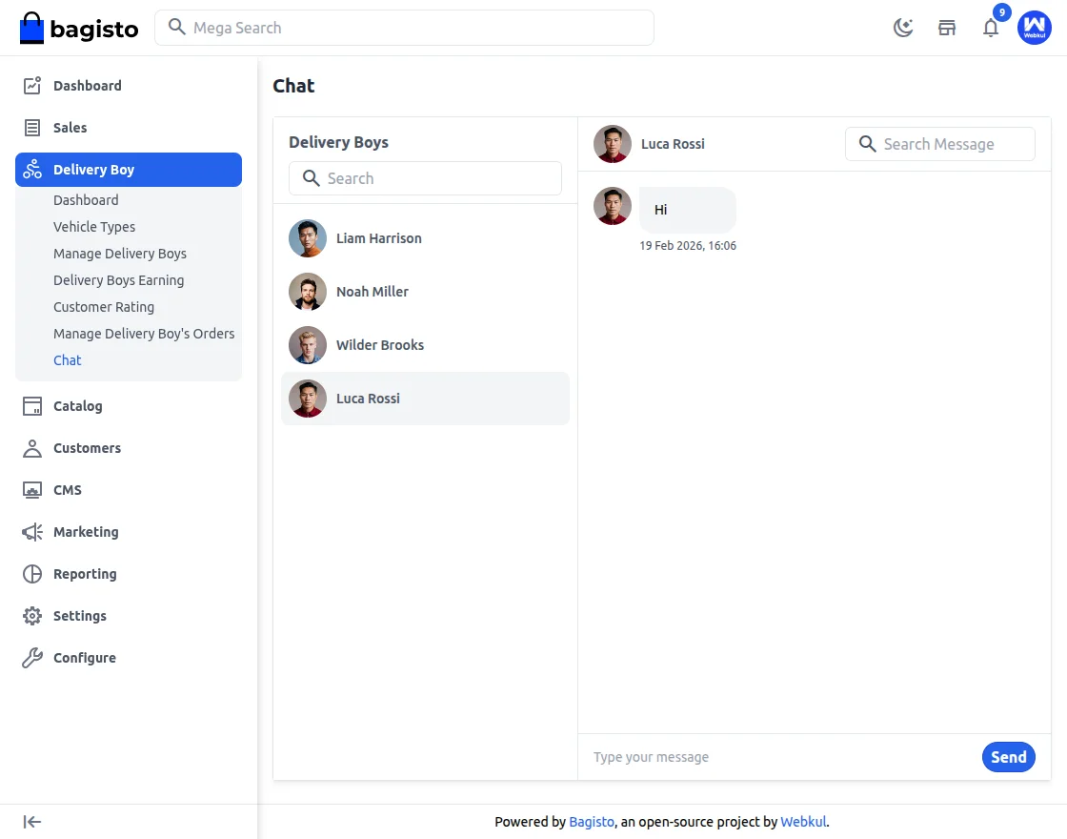Open Manage Delivery Boys page
Viewport: 1067px width, 839px height.
pyautogui.click(x=120, y=254)
